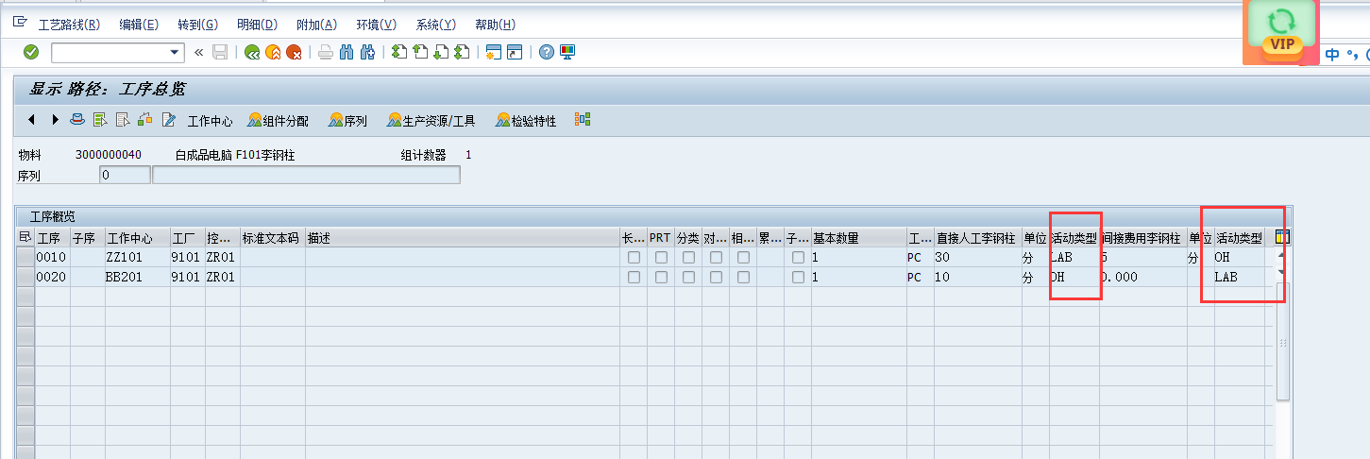Screen dimensions: 1370x459
Task: Click the First Page icon
Action: point(399,52)
